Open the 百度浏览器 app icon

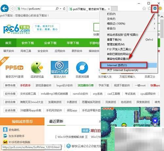pyautogui.click(x=82, y=68)
